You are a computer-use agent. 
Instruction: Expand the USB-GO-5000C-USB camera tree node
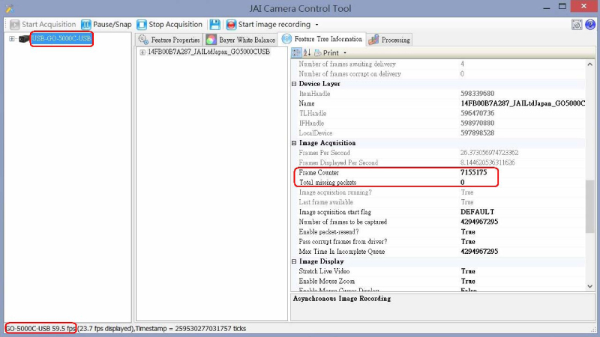click(11, 39)
